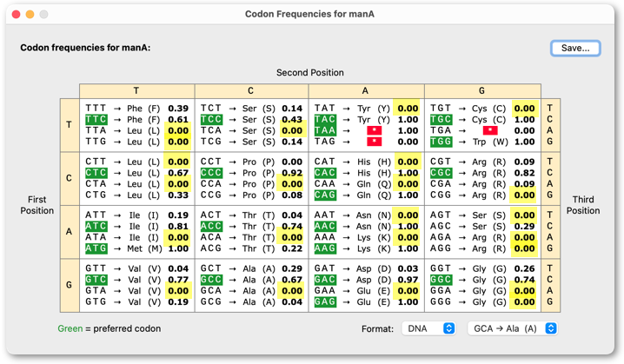Click the CCC proline codon

click(211, 173)
